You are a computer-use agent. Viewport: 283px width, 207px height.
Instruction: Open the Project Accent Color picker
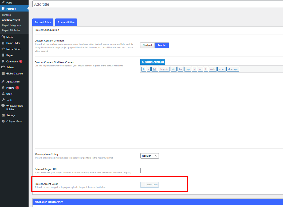(150, 185)
